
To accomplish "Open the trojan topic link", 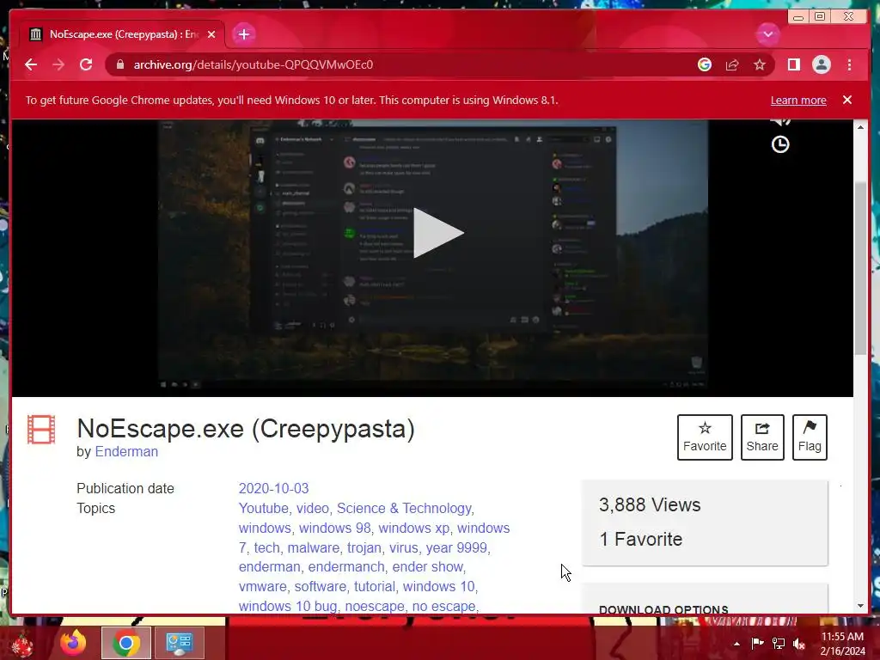I will coord(364,547).
